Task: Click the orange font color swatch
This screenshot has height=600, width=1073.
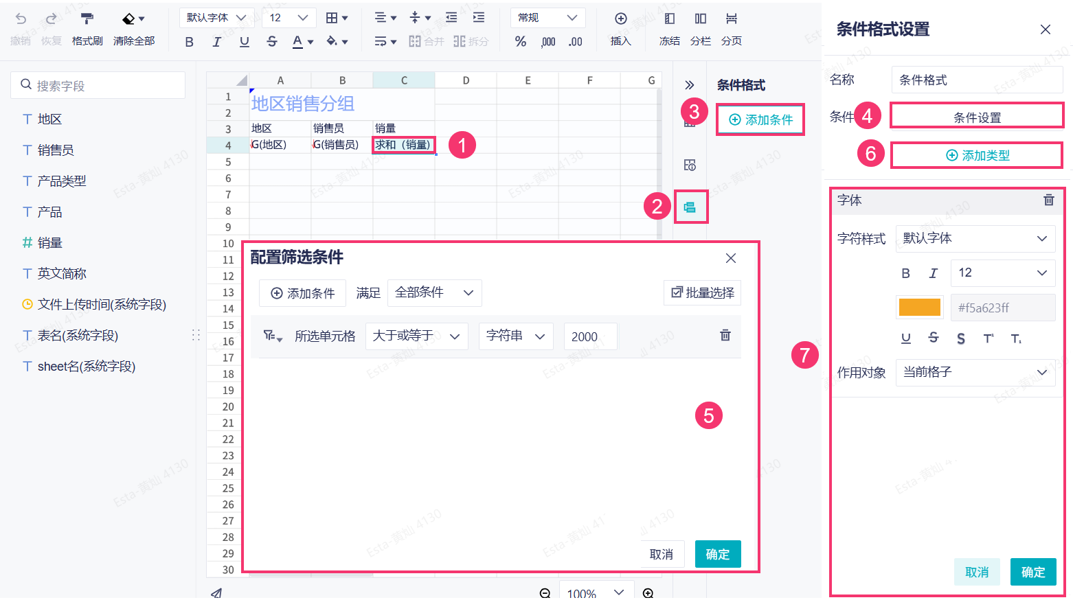Action: 920,308
